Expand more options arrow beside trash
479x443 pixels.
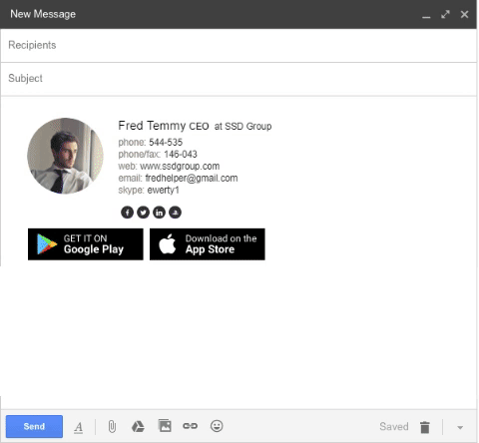[460, 427]
